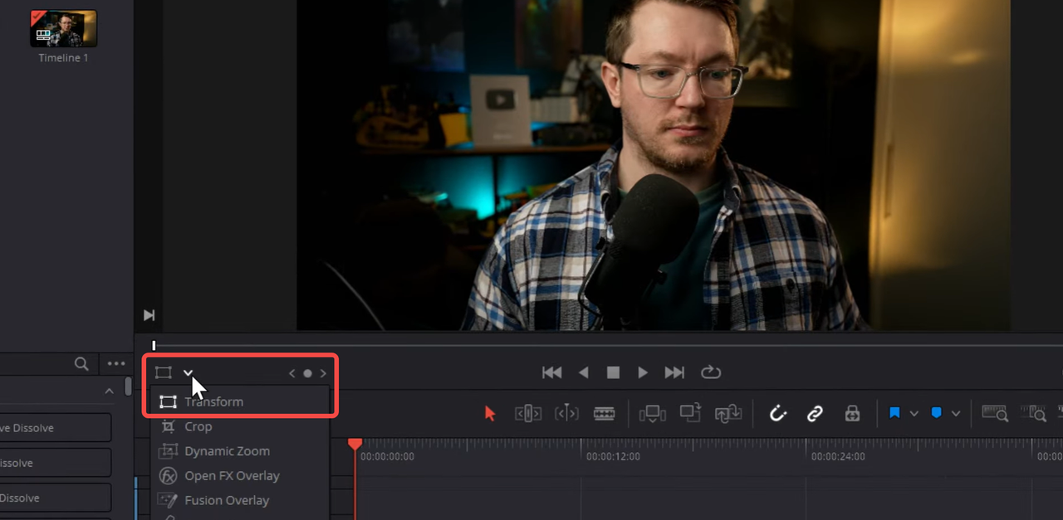Image resolution: width=1063 pixels, height=520 pixels.
Task: Collapse the transitions category chevron
Action: tap(109, 391)
